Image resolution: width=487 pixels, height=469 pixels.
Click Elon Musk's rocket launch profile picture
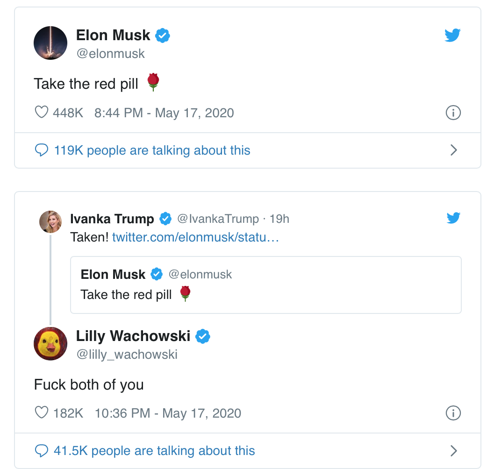tap(50, 43)
